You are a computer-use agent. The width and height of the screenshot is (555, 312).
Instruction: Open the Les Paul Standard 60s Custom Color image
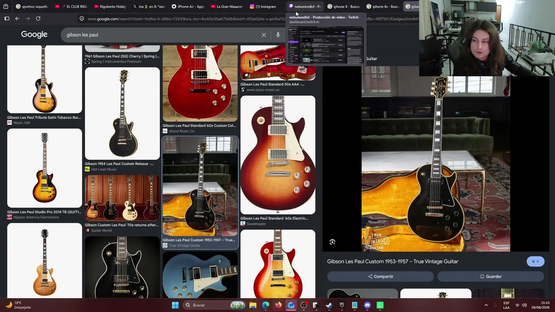[x=200, y=83]
